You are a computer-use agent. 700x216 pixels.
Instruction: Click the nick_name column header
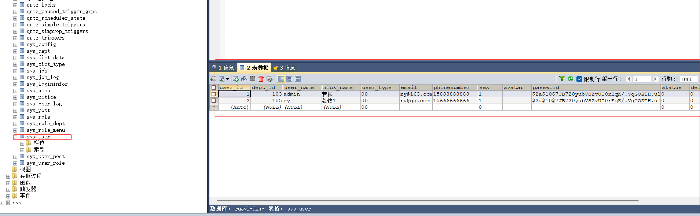click(341, 87)
